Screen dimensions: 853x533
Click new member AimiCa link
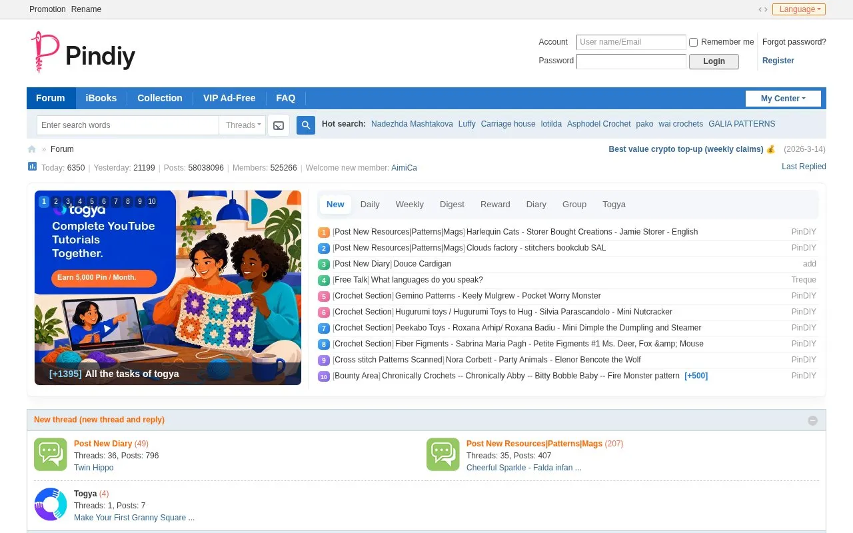(404, 168)
